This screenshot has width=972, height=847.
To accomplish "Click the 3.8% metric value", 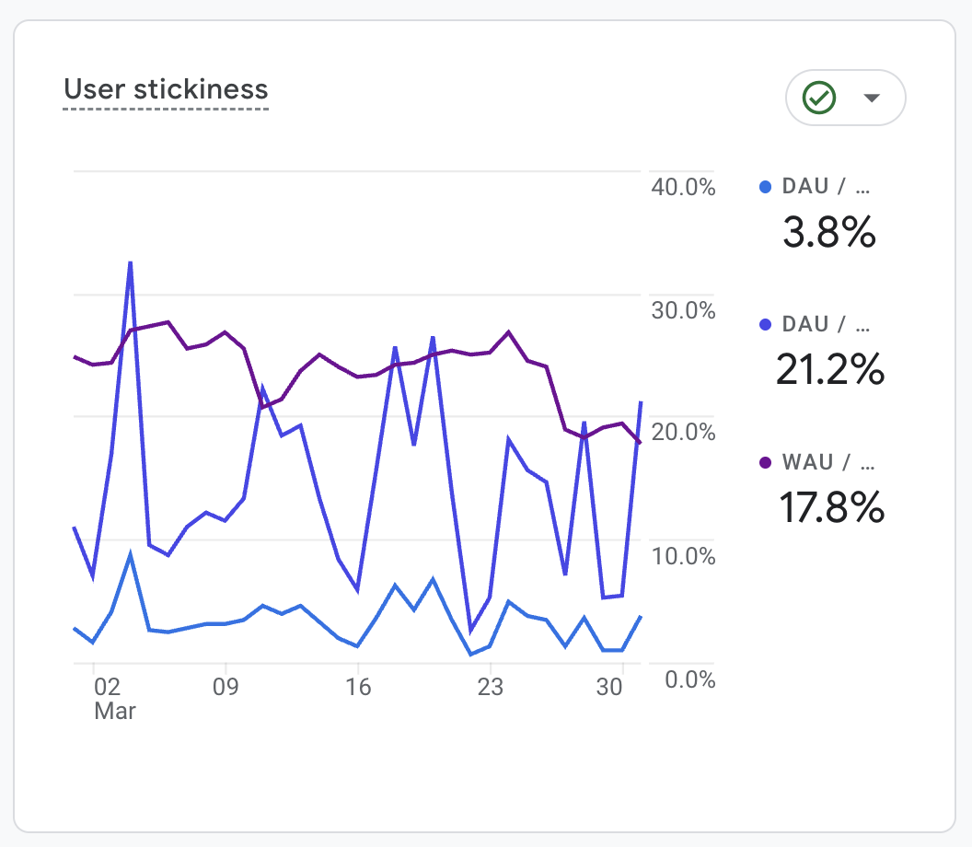I will pyautogui.click(x=828, y=233).
